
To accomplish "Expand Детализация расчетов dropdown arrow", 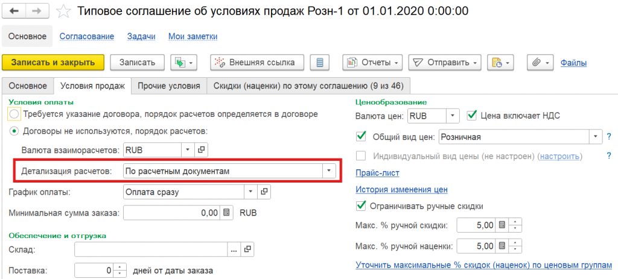I will coord(329,171).
